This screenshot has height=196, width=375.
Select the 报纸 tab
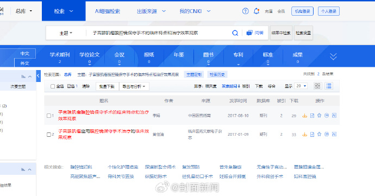point(149,57)
